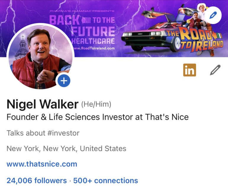Click the Pharma's Almanac Presents text

click(x=82, y=11)
